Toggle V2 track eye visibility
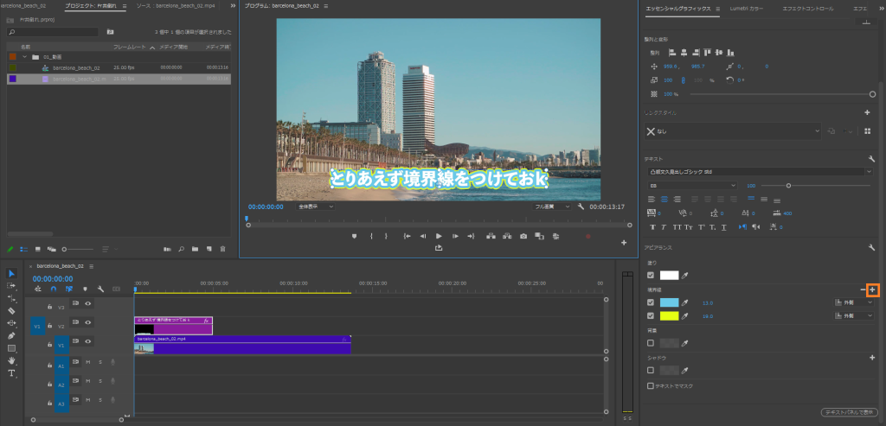The image size is (886, 426). pyautogui.click(x=88, y=322)
